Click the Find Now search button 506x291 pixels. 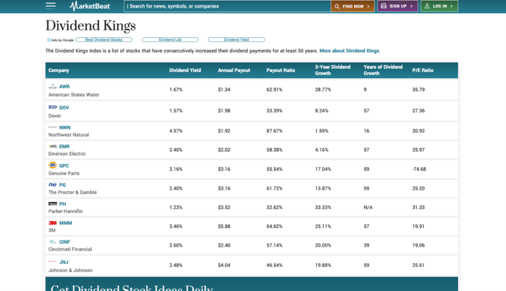[352, 6]
